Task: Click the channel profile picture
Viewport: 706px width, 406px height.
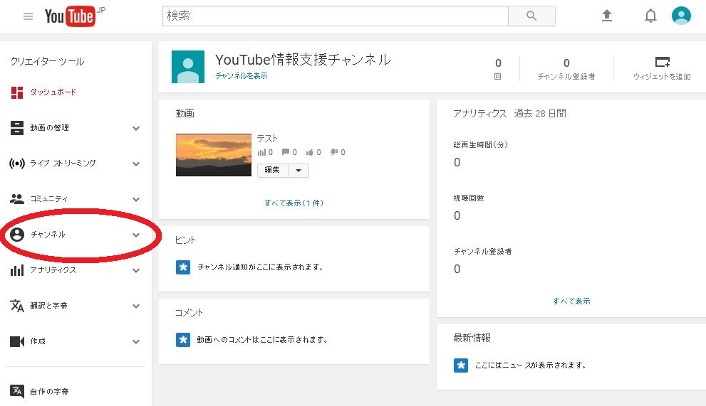Action: point(188,67)
